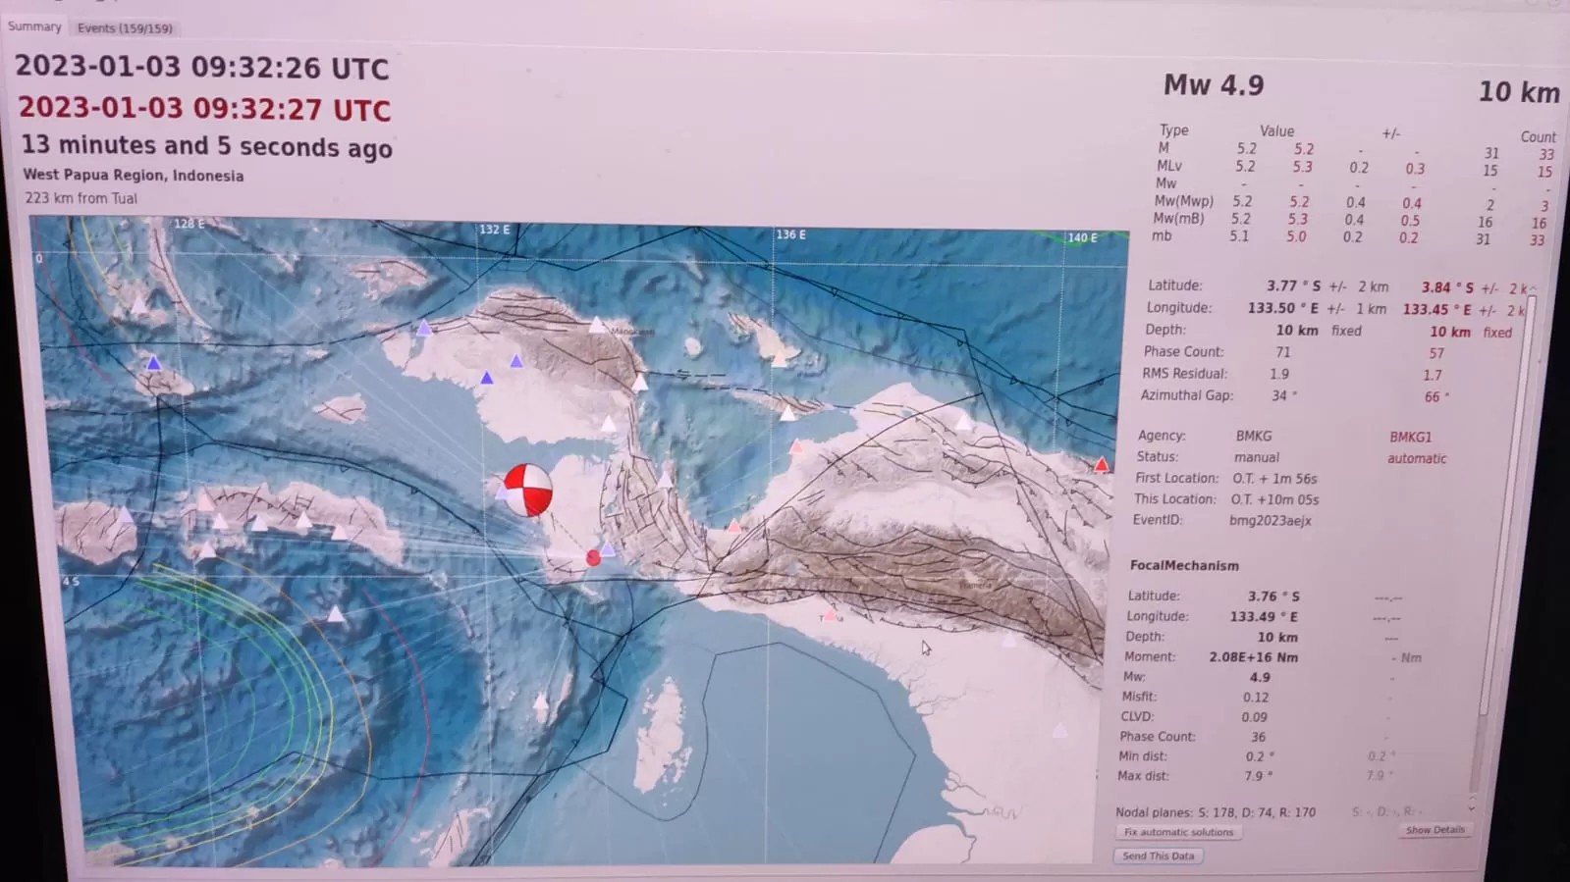Click the CLVD value 0.09

(x=1254, y=717)
